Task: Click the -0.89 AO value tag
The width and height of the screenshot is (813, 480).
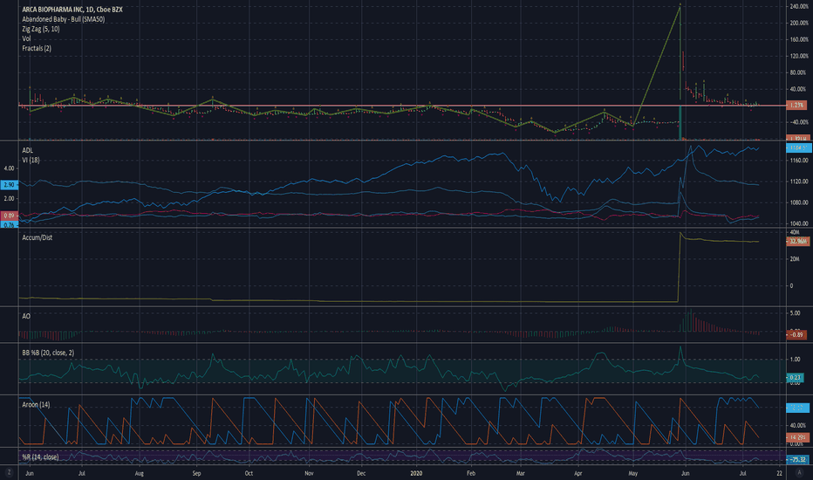Action: (796, 335)
